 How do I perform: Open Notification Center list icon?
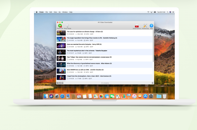coord(173,12)
